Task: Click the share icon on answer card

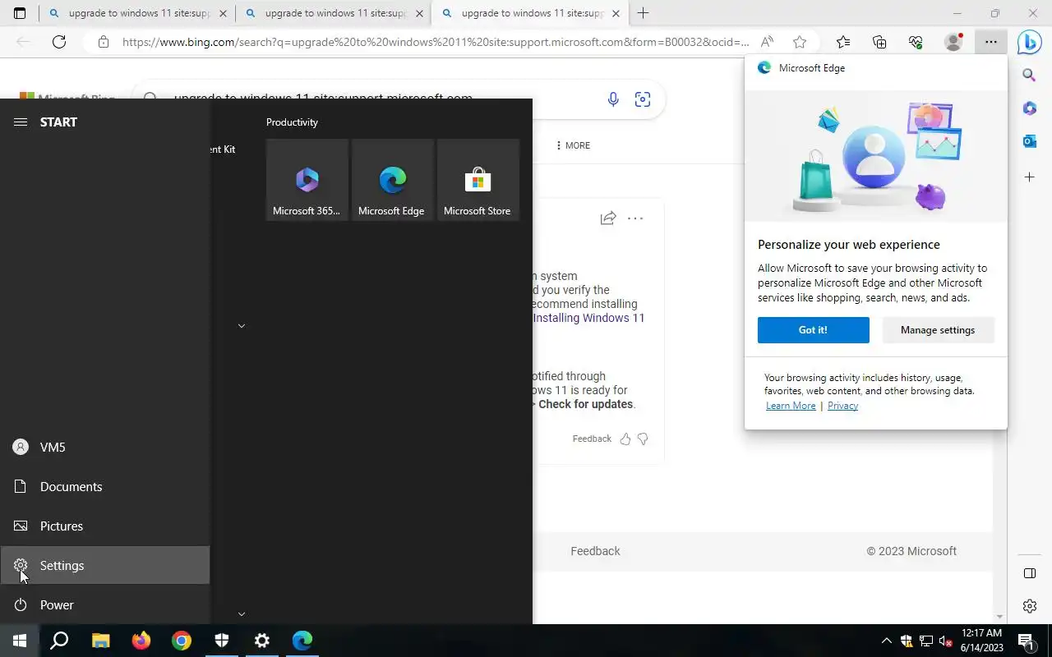Action: coord(608,218)
